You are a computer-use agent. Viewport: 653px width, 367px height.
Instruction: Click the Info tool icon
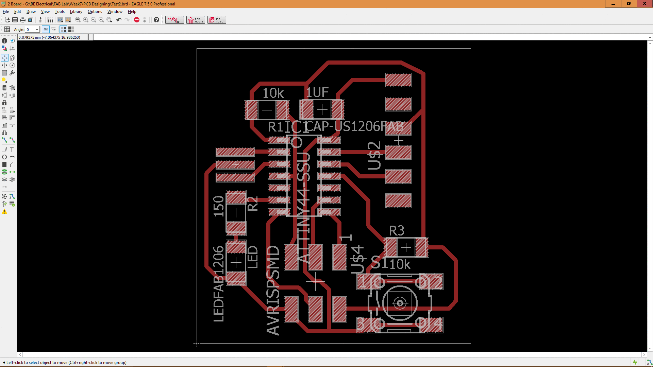click(x=4, y=41)
